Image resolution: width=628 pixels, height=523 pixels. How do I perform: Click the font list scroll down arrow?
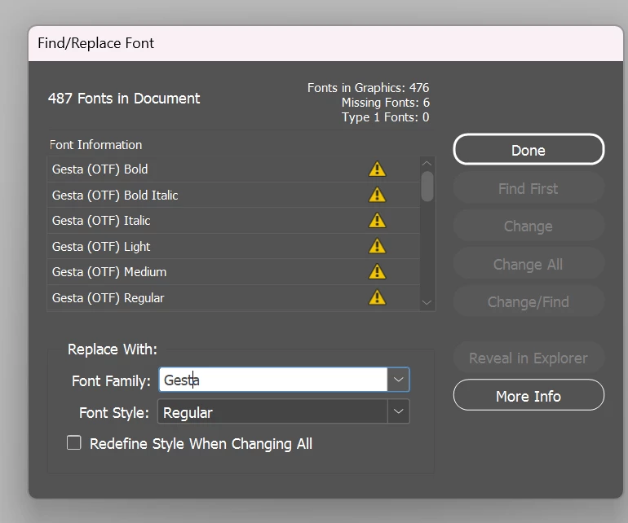[427, 302]
